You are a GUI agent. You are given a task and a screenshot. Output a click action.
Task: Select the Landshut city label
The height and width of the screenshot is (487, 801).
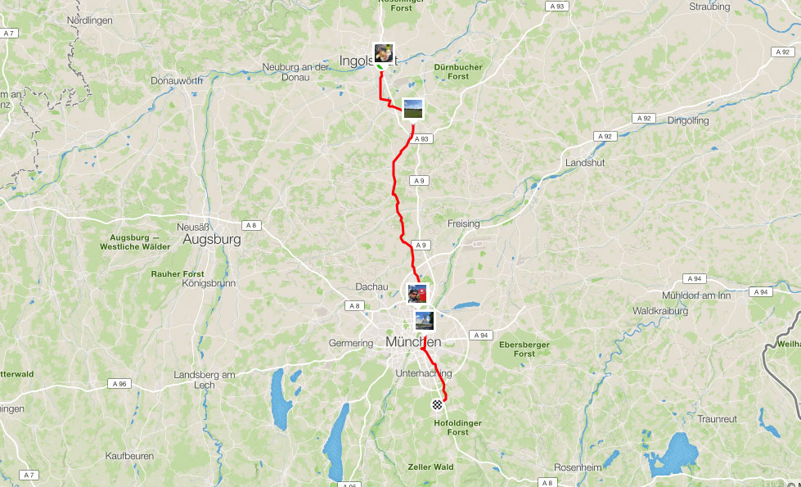coord(585,163)
